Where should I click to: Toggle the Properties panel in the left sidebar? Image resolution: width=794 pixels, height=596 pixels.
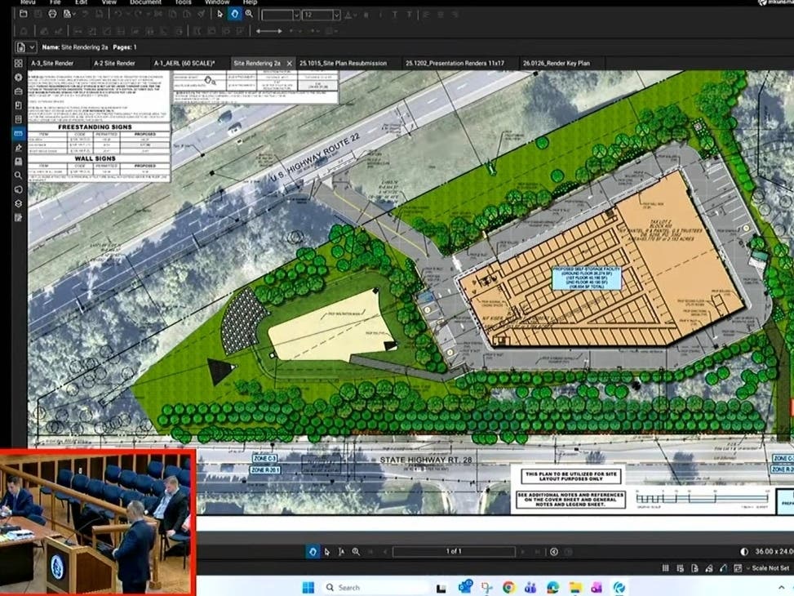click(17, 78)
